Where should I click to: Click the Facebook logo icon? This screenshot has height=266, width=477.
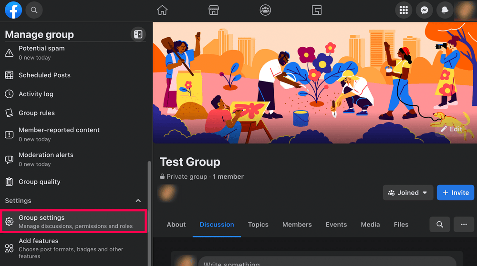pos(13,10)
